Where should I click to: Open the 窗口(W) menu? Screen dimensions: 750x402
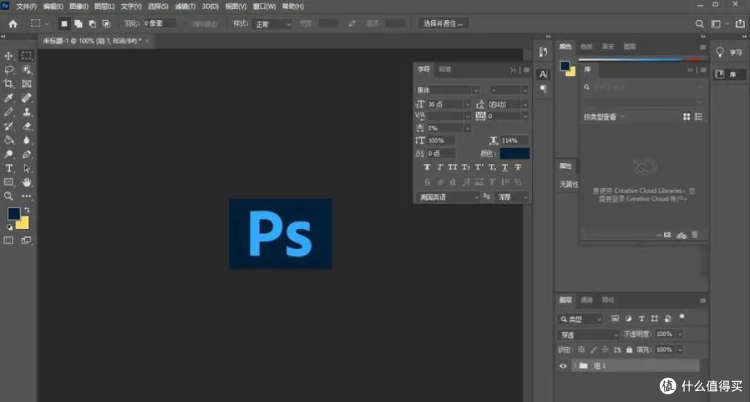[x=264, y=6]
